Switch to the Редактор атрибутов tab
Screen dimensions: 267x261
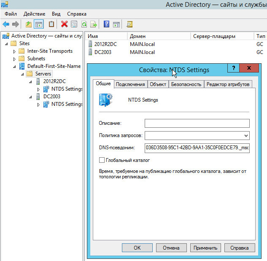pyautogui.click(x=228, y=84)
